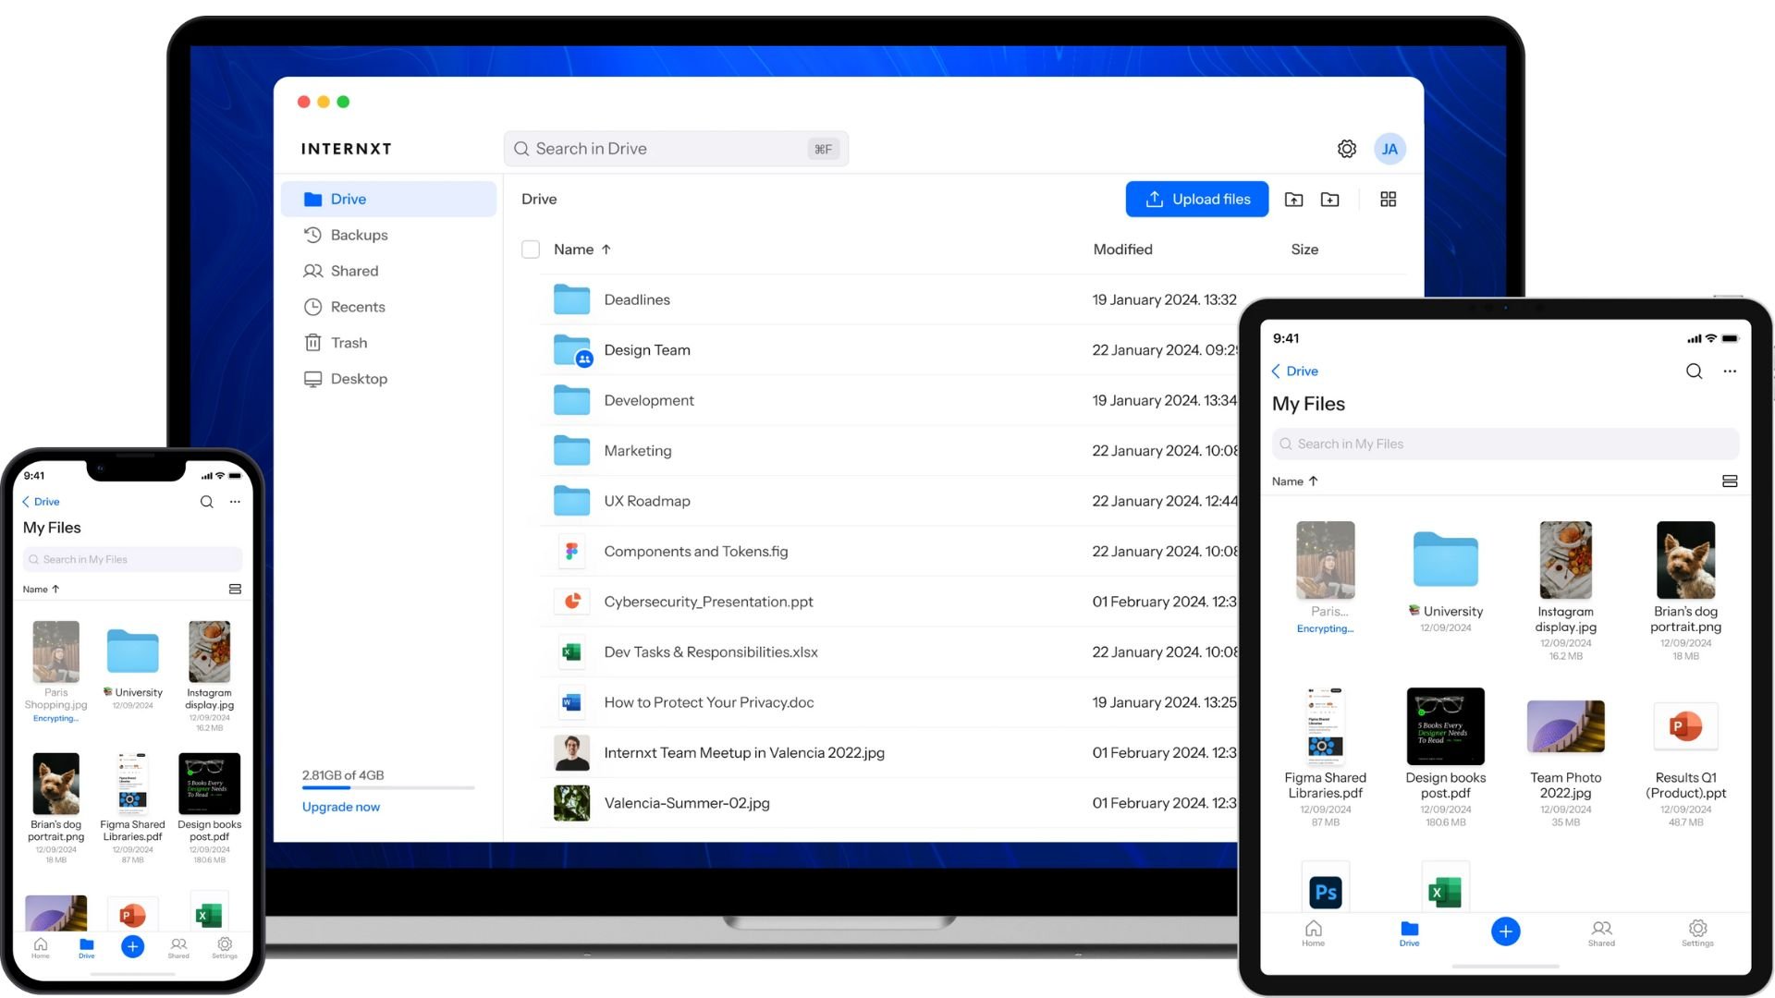This screenshot has width=1775, height=998.
Task: Click the Recents sidebar item
Action: click(357, 306)
